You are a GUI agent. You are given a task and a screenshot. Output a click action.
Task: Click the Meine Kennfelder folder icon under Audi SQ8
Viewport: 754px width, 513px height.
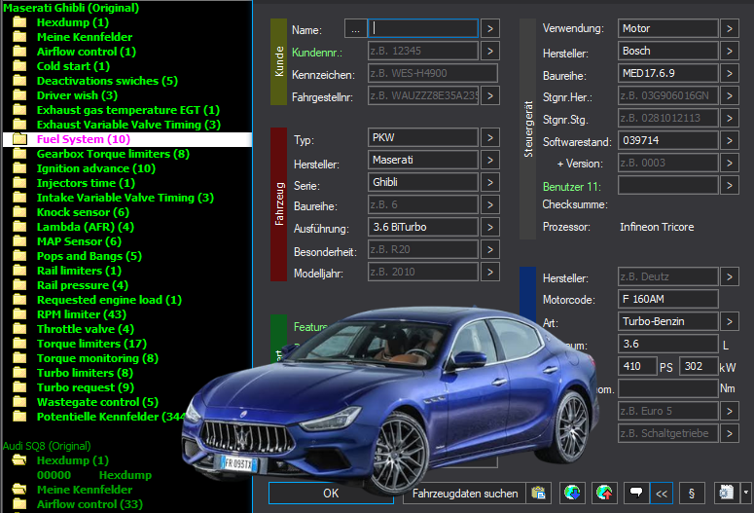point(19,490)
